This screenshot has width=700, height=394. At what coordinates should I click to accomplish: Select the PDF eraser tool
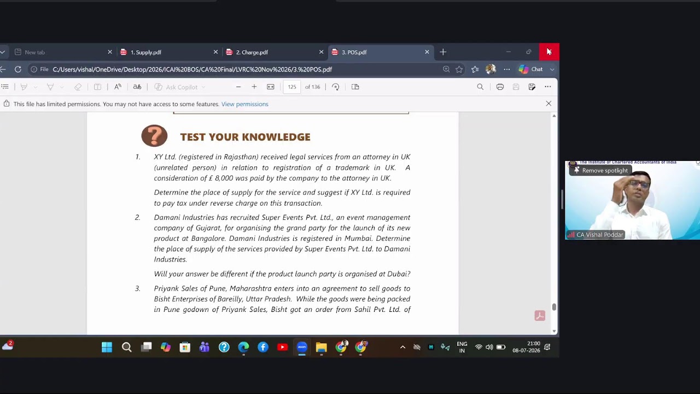78,87
